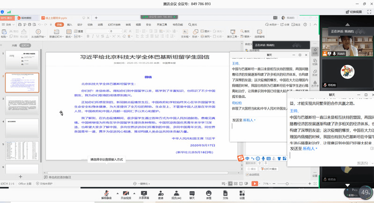The width and height of the screenshot is (374, 203).
Task: Open the share screen option
Action: [x=144, y=195]
